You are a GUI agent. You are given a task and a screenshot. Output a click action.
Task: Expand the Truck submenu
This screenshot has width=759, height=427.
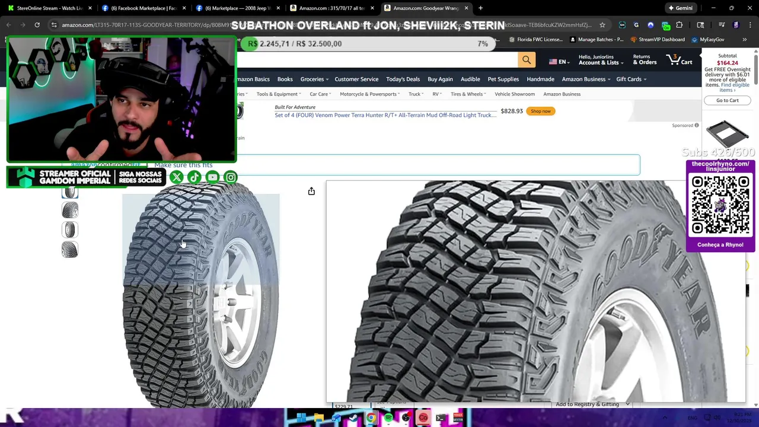coord(416,94)
